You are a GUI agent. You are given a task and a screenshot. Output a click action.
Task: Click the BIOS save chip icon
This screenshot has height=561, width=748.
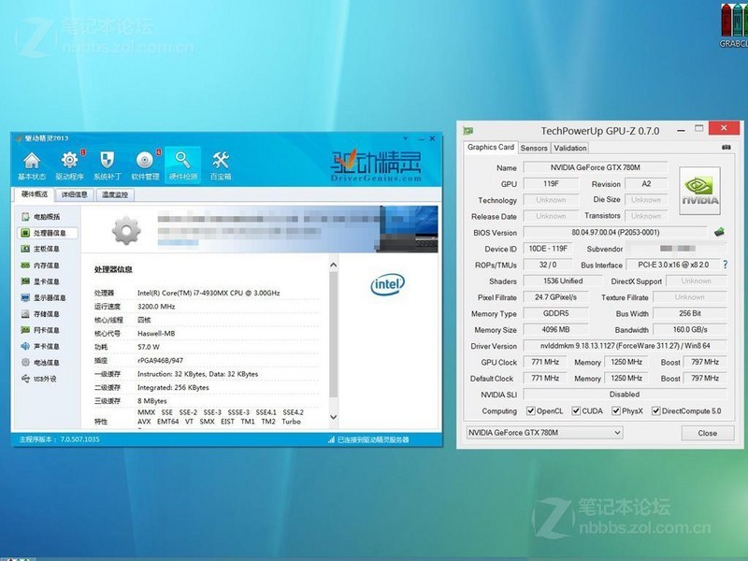(x=719, y=232)
